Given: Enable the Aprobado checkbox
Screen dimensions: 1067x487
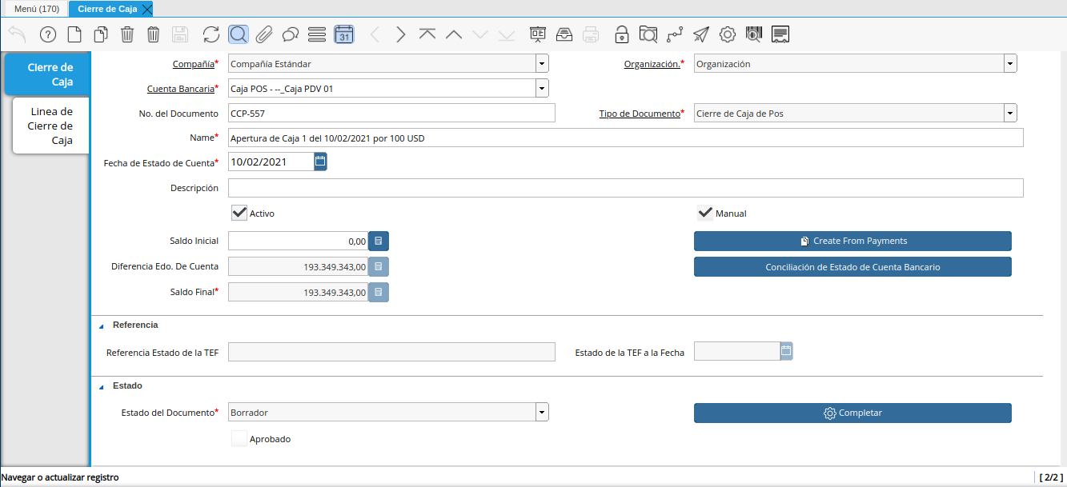Looking at the screenshot, I should (x=239, y=438).
